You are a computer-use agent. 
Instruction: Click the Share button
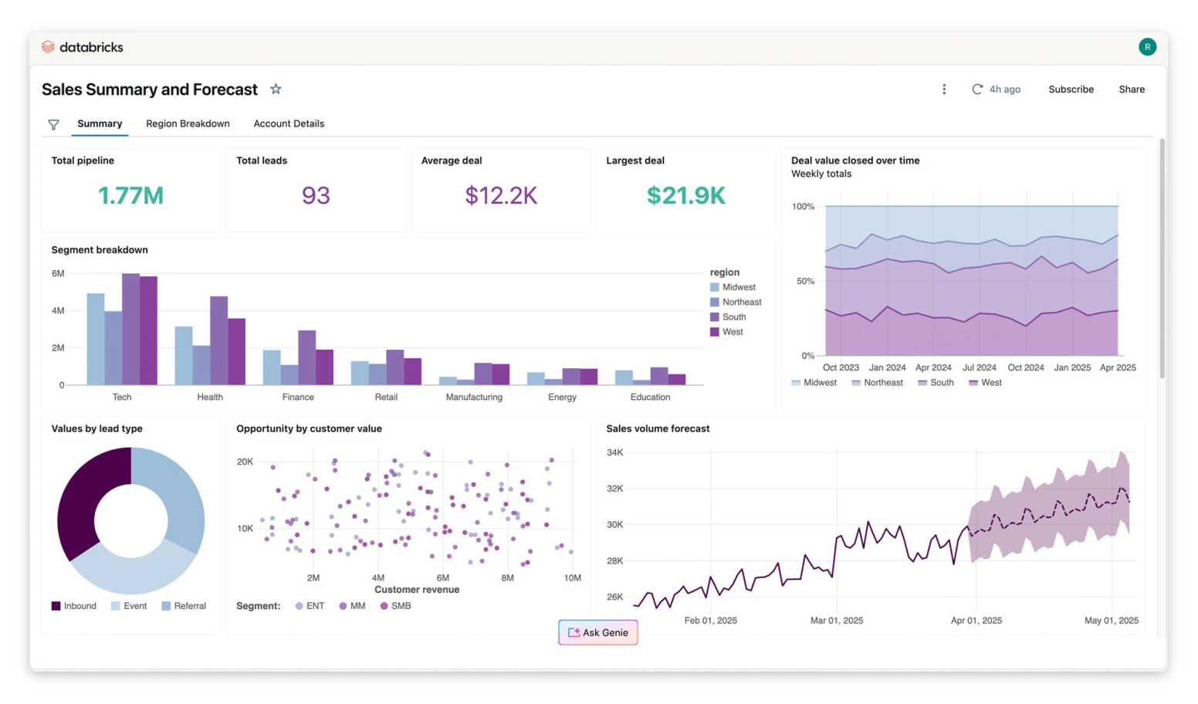pyautogui.click(x=1132, y=90)
